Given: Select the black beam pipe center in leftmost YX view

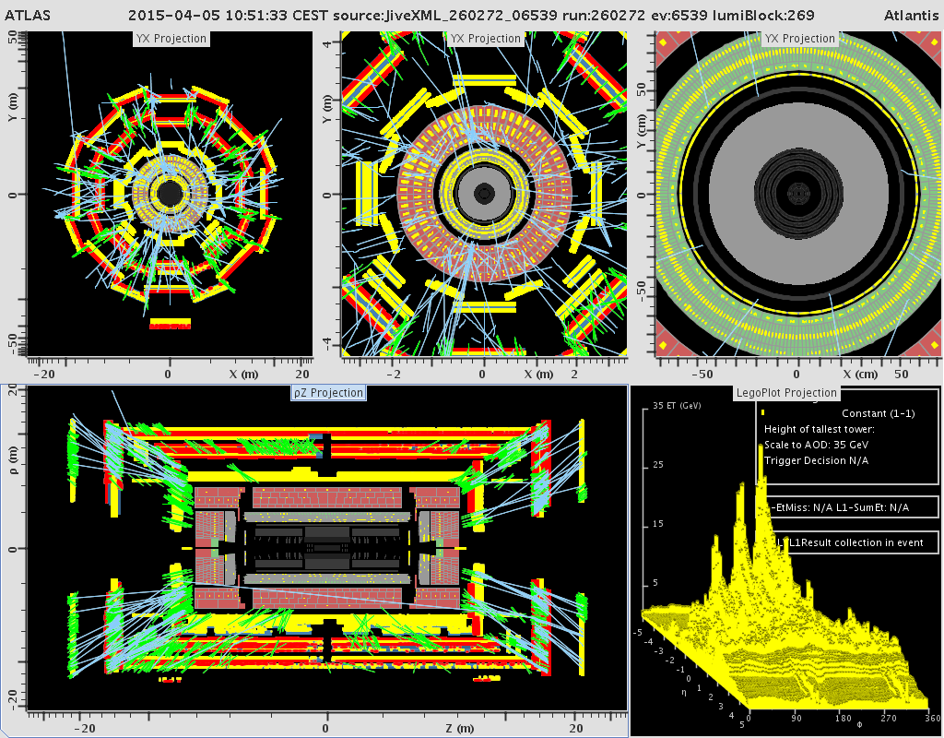Looking at the screenshot, I should (170, 194).
